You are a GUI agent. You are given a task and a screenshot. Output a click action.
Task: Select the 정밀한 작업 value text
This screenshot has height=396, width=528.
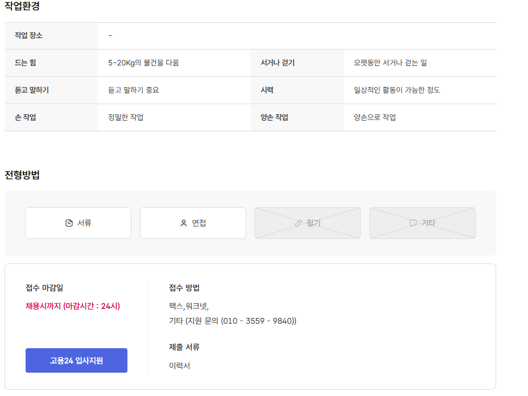pyautogui.click(x=126, y=117)
